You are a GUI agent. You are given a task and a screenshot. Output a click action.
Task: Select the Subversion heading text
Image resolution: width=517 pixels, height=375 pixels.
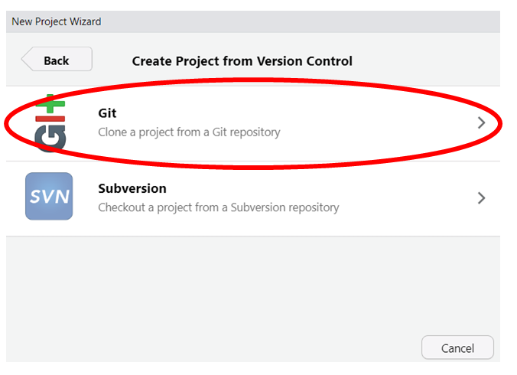[x=132, y=189]
